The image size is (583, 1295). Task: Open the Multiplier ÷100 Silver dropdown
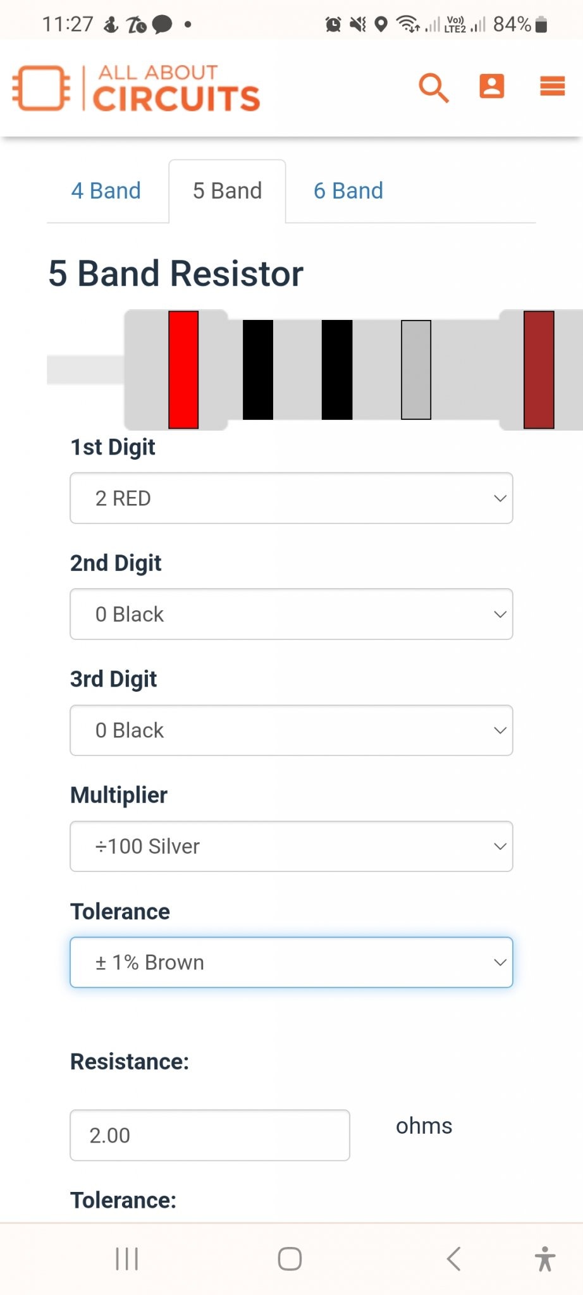point(291,846)
